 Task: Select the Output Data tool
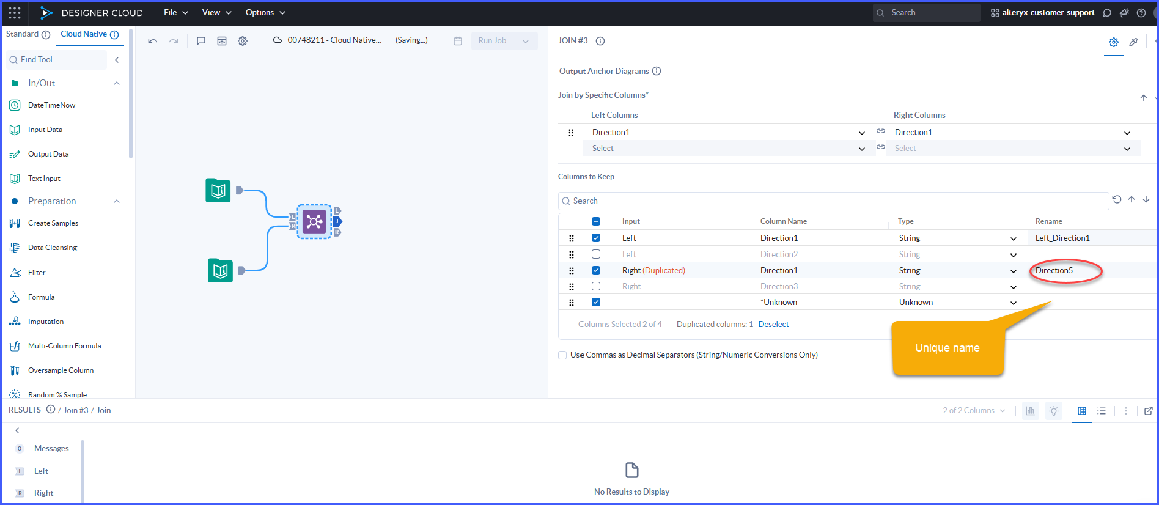(39, 154)
